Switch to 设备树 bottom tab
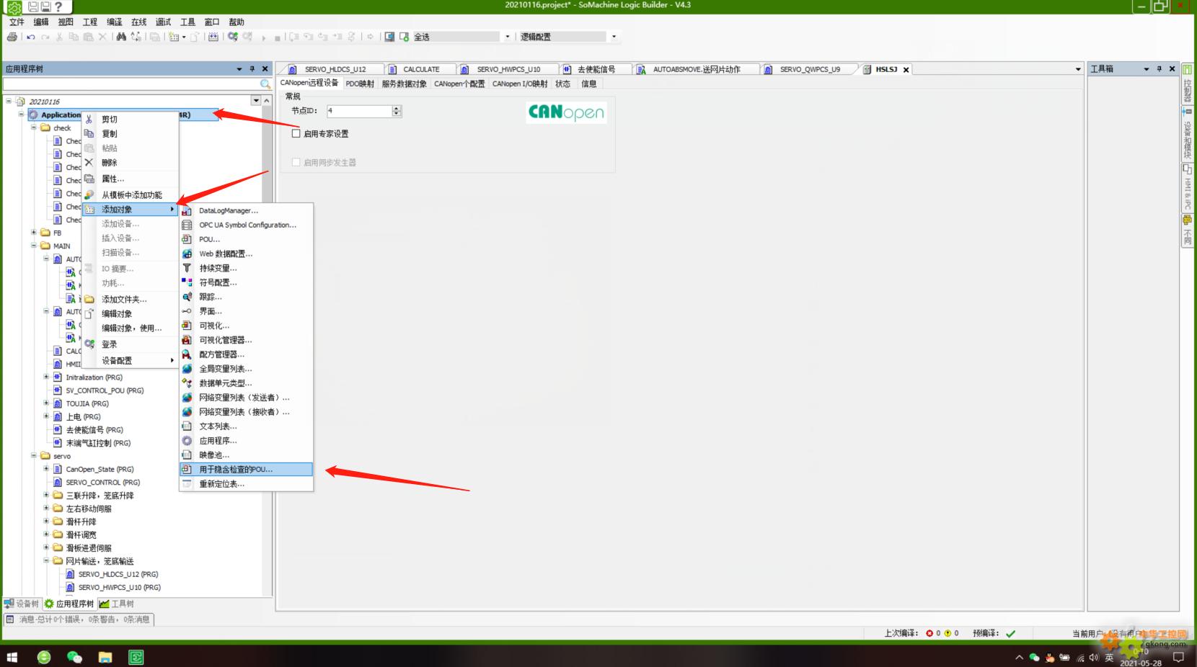This screenshot has width=1197, height=667. [x=22, y=604]
